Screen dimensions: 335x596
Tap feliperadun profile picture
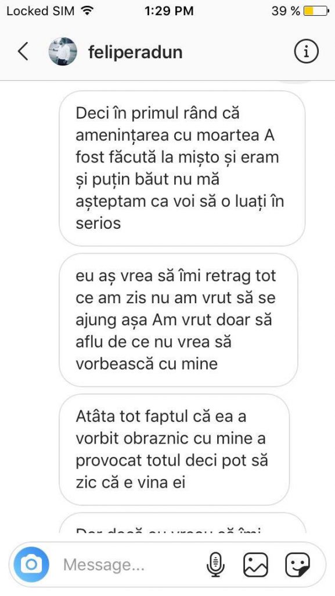63,51
